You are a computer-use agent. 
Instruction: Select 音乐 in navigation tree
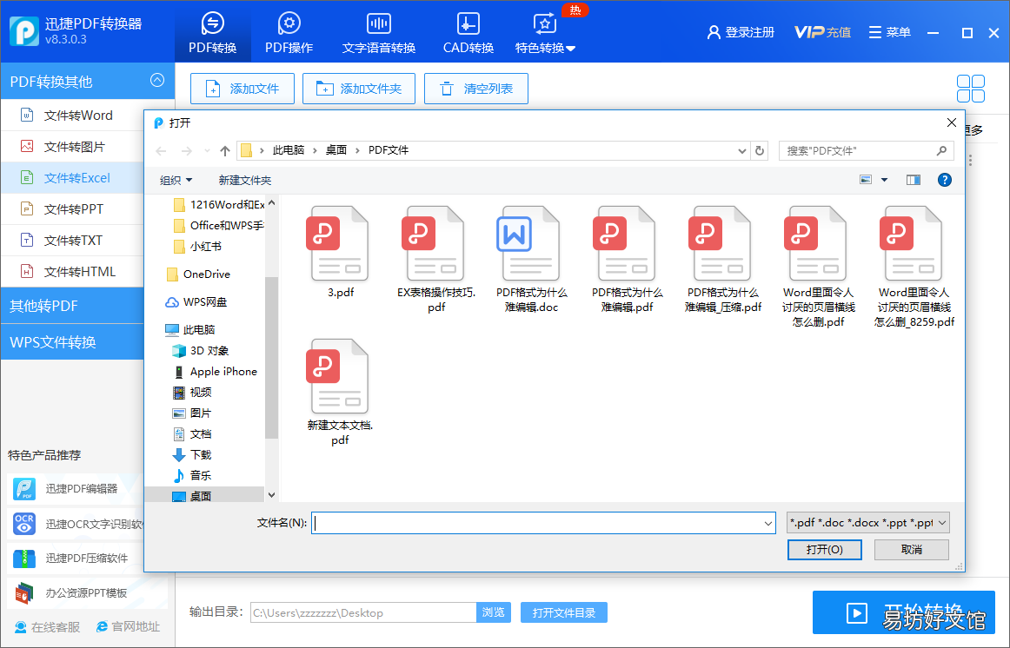pos(192,475)
